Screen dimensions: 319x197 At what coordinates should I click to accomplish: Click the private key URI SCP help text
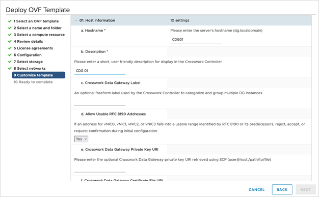click(173, 160)
